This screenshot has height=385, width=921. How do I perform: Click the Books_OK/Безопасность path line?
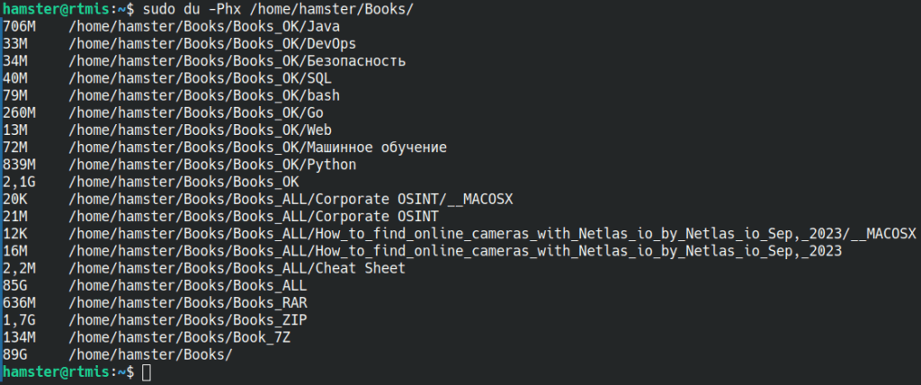click(237, 61)
